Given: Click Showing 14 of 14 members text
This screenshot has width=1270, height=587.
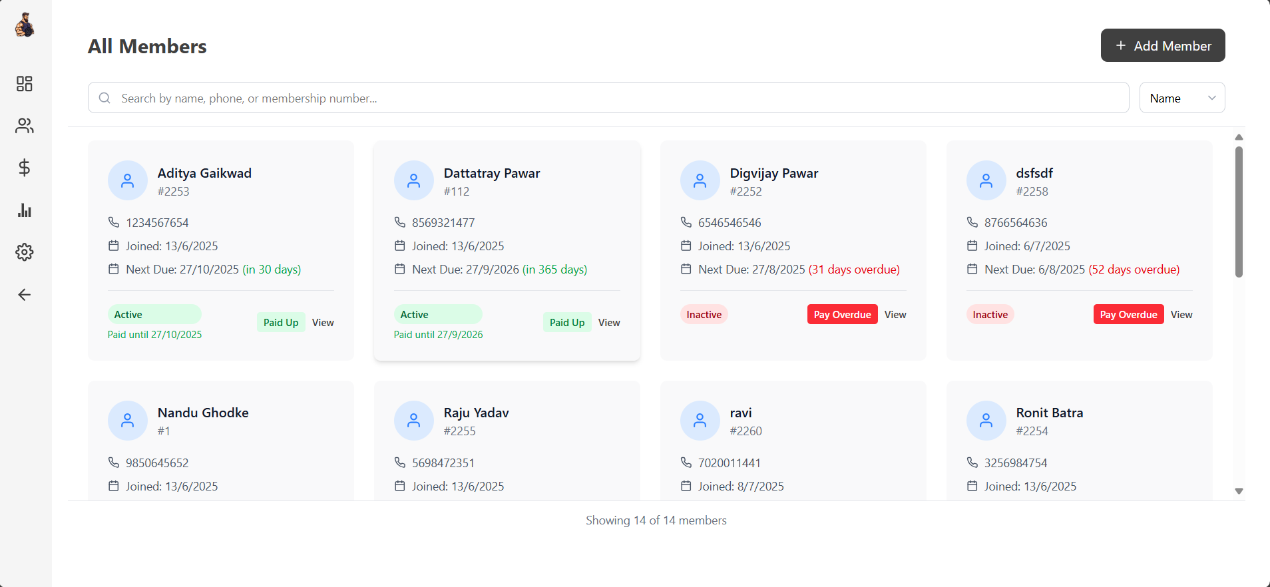Looking at the screenshot, I should point(656,520).
